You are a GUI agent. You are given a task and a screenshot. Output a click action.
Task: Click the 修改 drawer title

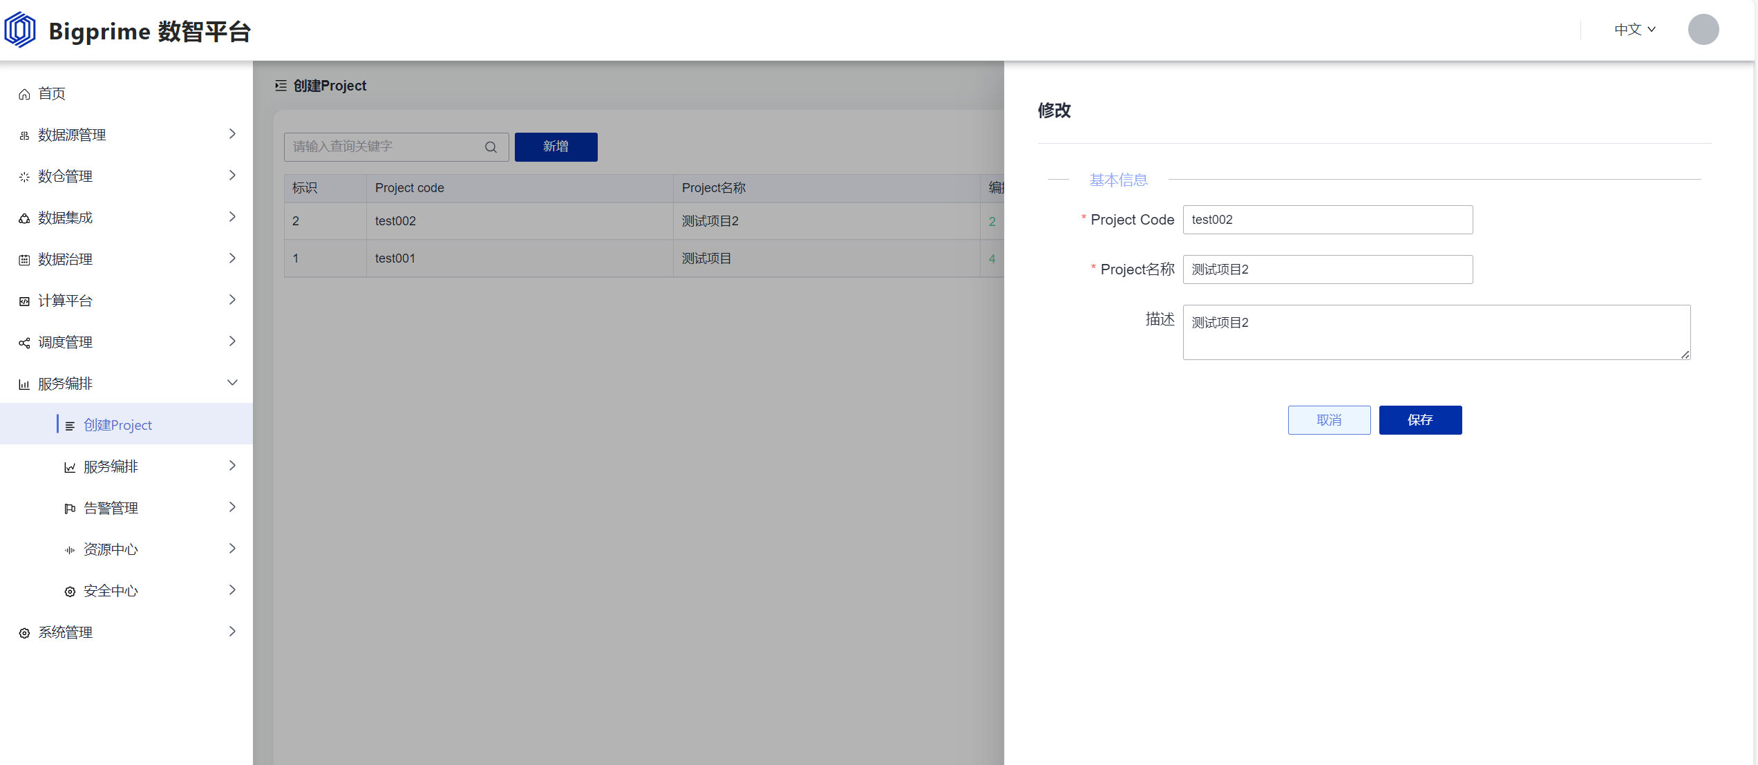point(1054,111)
